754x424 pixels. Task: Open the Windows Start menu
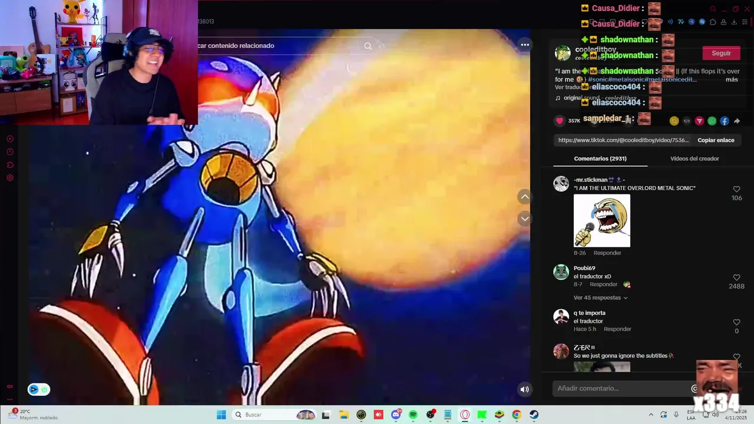click(x=221, y=415)
